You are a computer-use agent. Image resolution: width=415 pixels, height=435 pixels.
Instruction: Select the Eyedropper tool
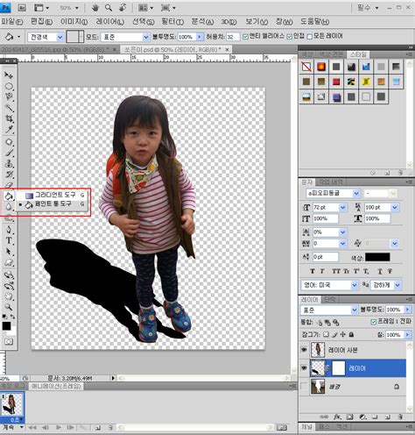(9, 130)
